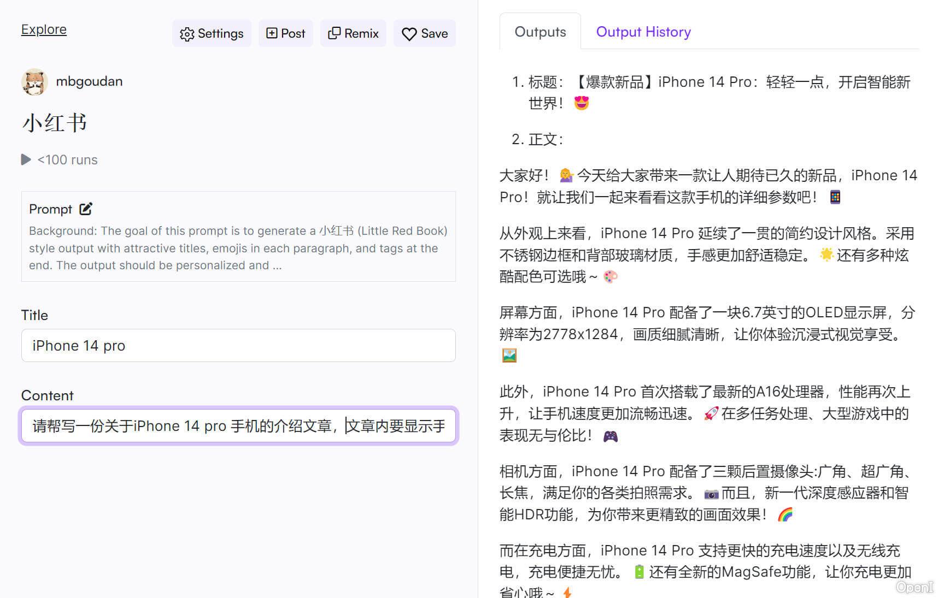Switch to the Output History tab
This screenshot has width=938, height=598.
tap(643, 32)
